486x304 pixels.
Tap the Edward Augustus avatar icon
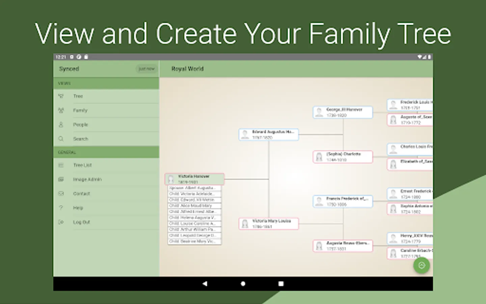(x=245, y=134)
